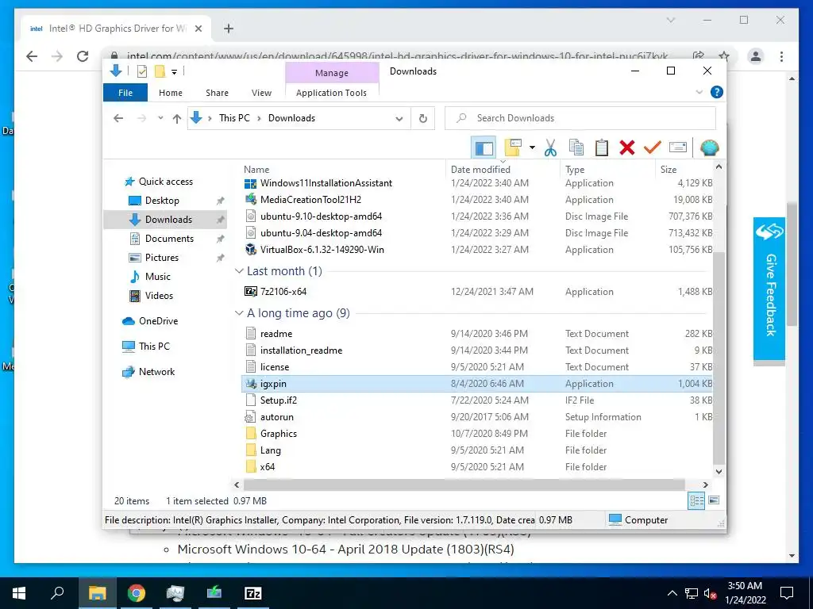Open dropdown arrow beside New folder icon
813x609 pixels.
(532, 147)
